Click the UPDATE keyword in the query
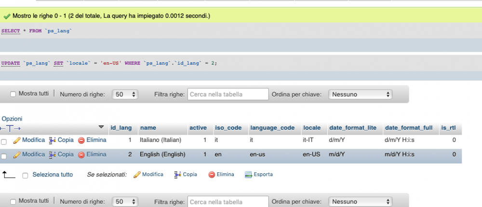The height and width of the screenshot is (207, 482). pos(11,63)
